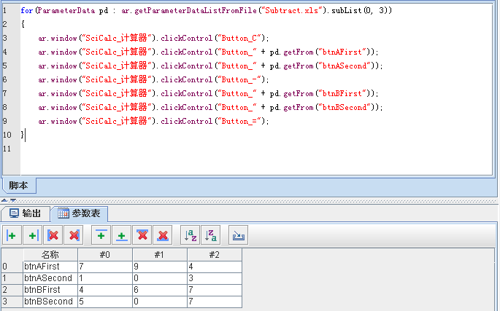The height and width of the screenshot is (311, 500).
Task: Sort parameters ascending A to Z
Action: pos(190,235)
